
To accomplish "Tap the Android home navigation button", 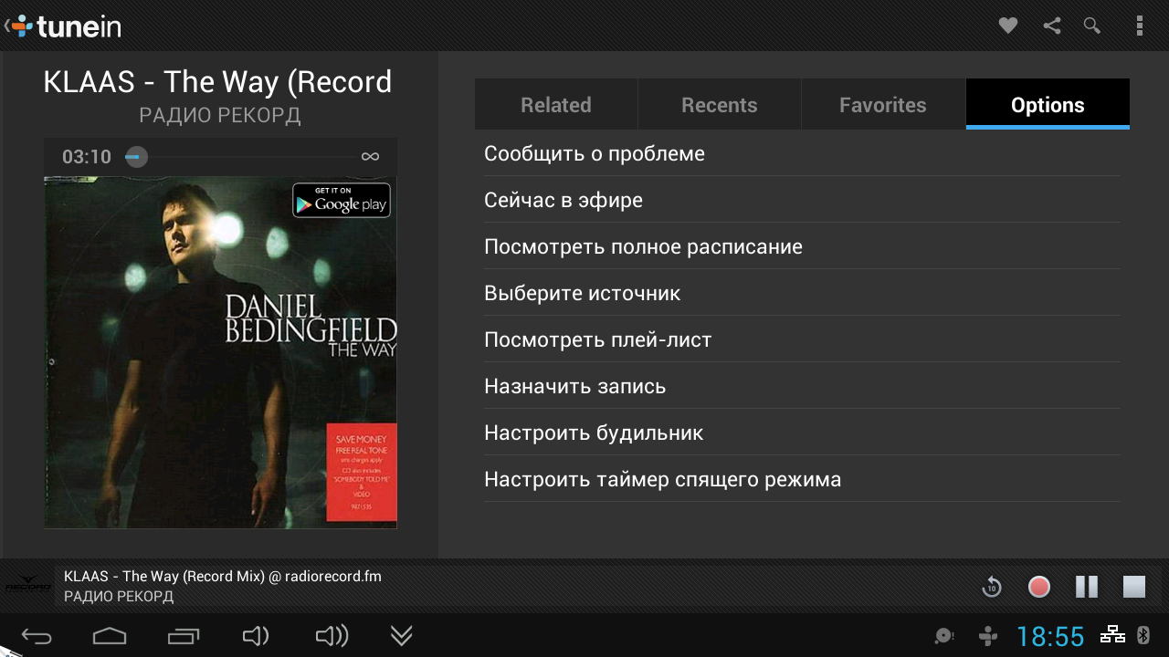I will 110,636.
